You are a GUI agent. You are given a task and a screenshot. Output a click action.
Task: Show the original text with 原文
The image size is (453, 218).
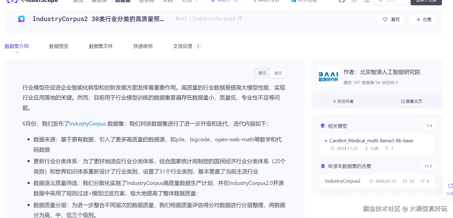(x=262, y=73)
